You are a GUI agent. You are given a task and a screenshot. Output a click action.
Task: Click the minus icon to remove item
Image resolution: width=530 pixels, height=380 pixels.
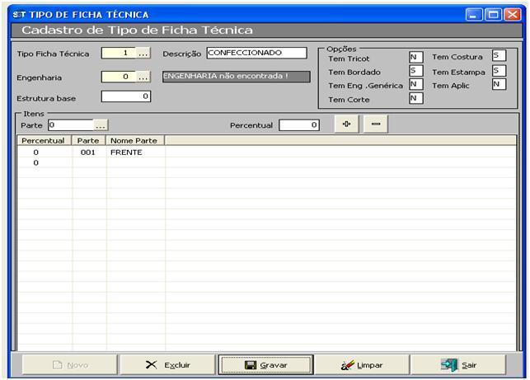pos(375,124)
